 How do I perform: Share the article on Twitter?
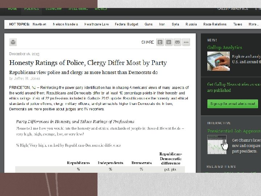[x=160, y=42]
